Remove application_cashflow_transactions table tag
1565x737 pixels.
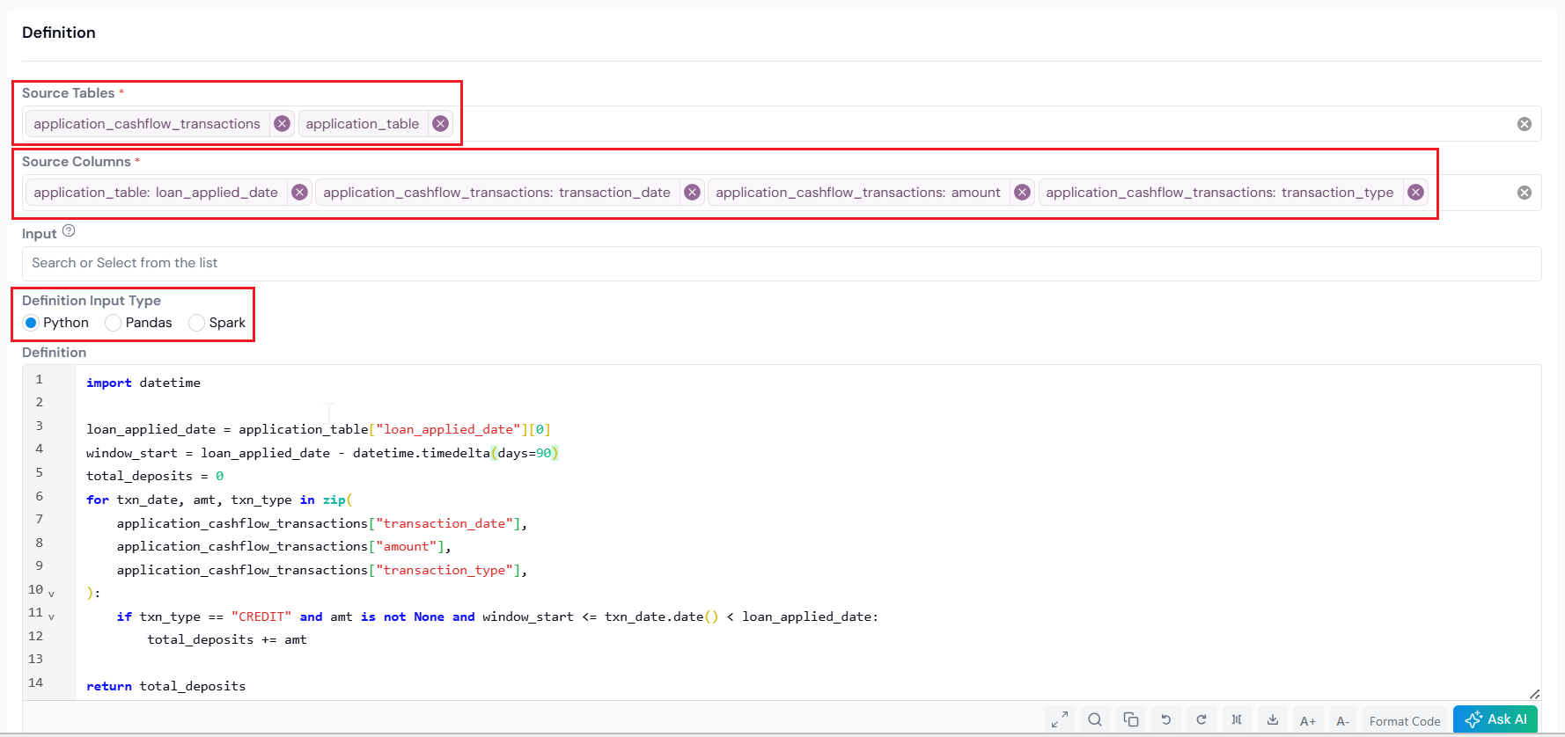click(282, 124)
